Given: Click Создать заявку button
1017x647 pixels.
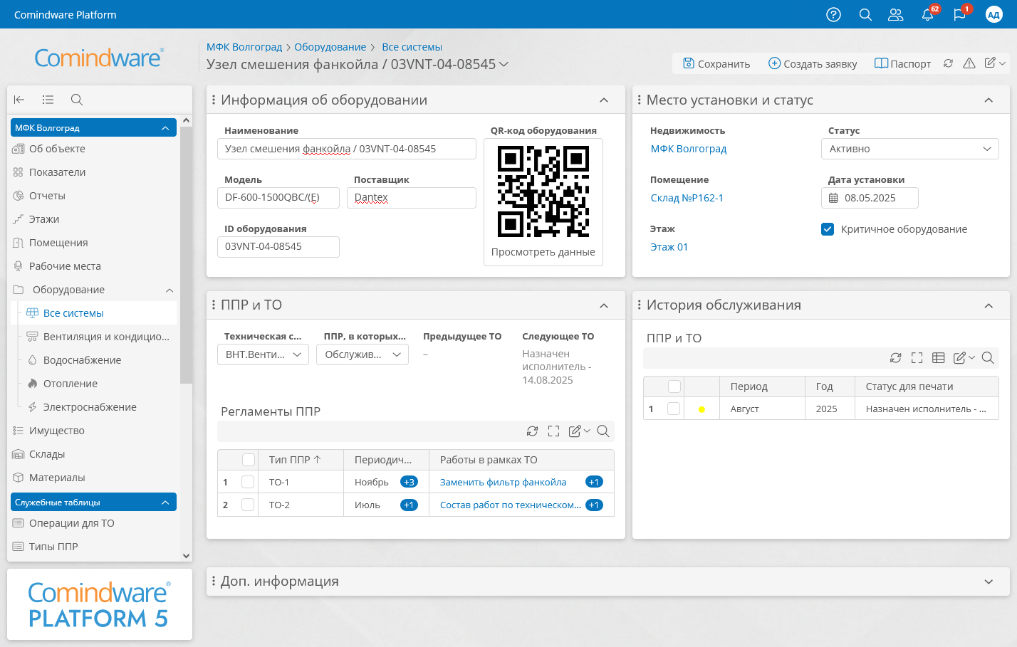Looking at the screenshot, I should tap(813, 63).
